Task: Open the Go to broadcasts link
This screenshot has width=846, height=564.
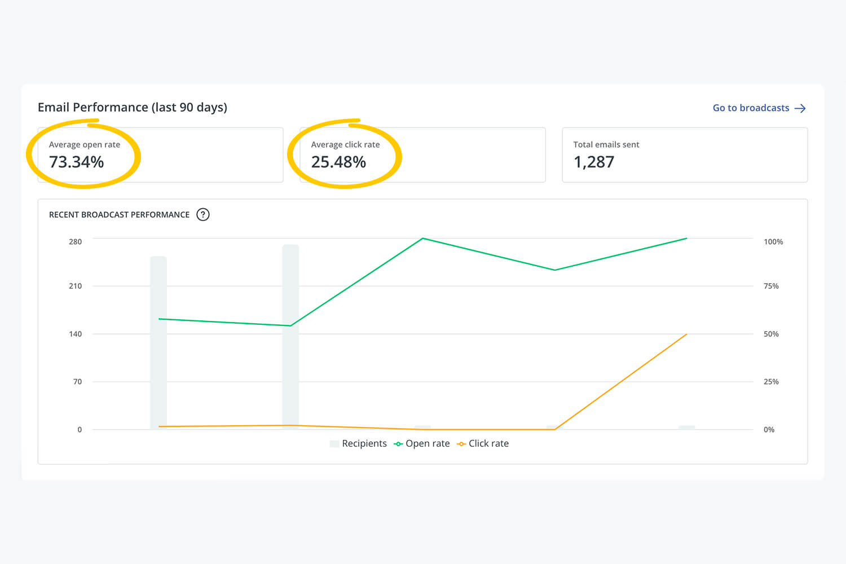Action: [759, 108]
